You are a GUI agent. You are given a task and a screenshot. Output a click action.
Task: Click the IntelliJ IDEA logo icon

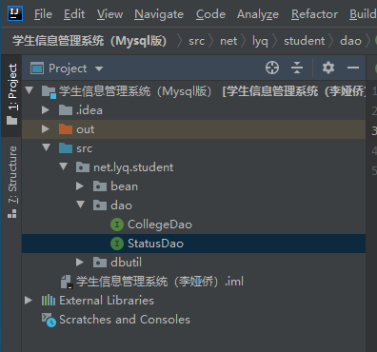(15, 13)
